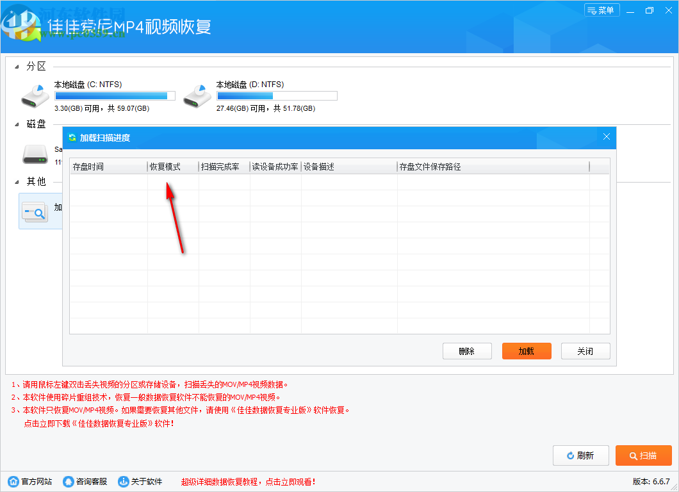Click the 咨询客服 support icon
The height and width of the screenshot is (492, 679).
[68, 482]
